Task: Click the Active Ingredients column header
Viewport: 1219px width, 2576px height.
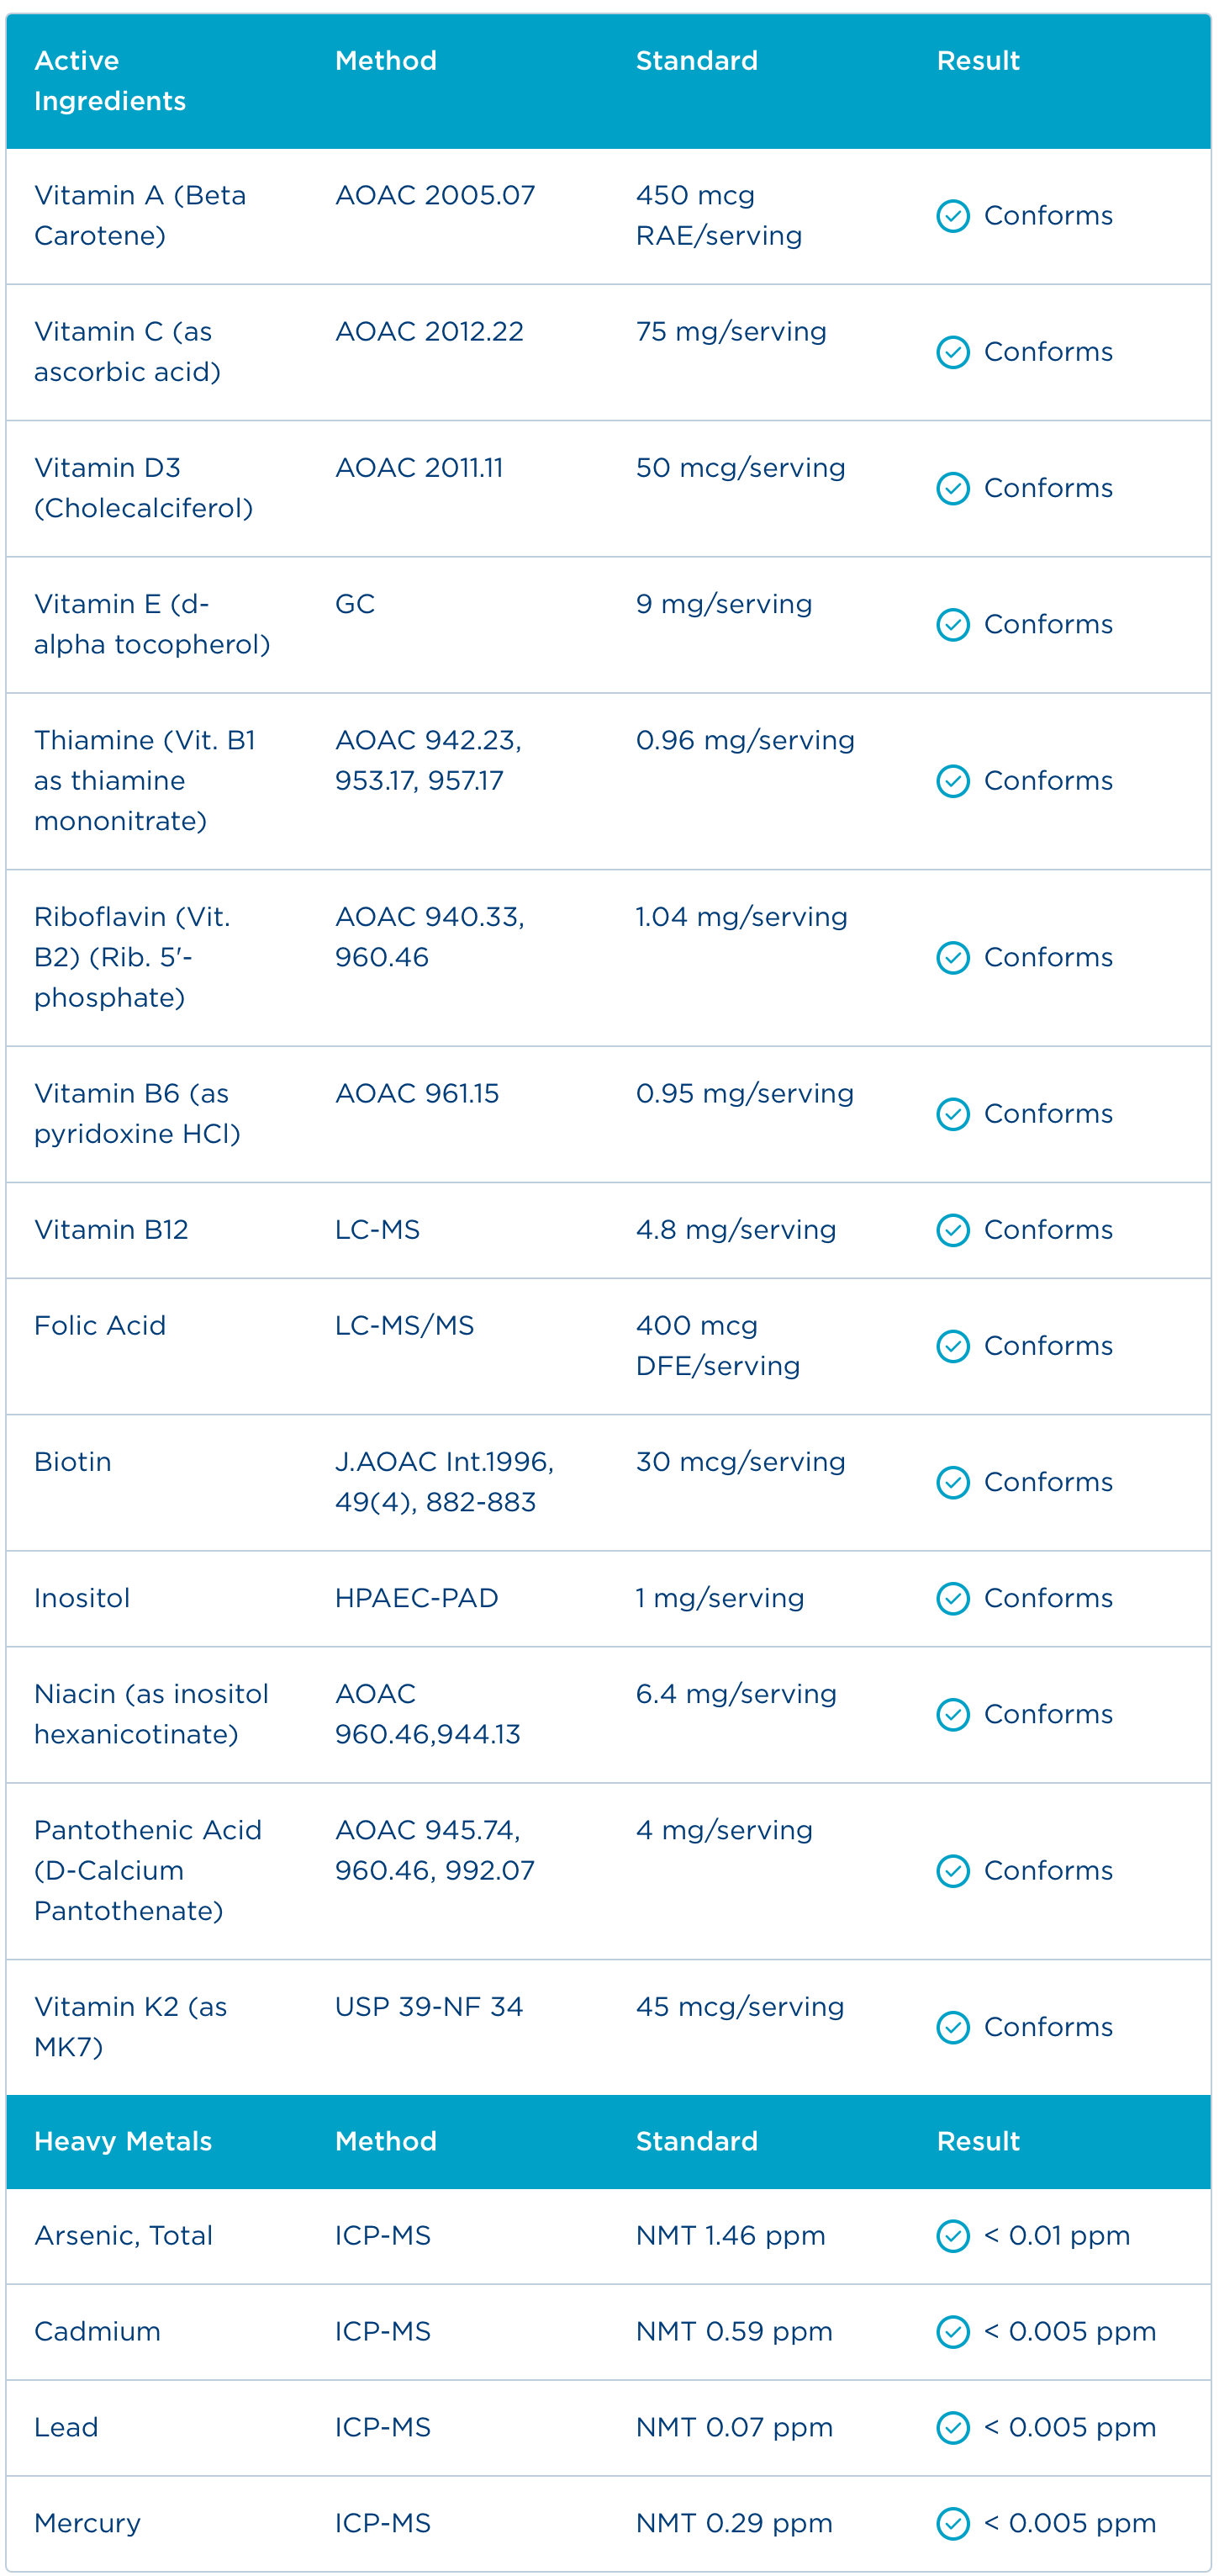Action: tap(109, 81)
